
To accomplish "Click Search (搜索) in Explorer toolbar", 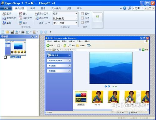I will pyautogui.click(x=71, y=45).
